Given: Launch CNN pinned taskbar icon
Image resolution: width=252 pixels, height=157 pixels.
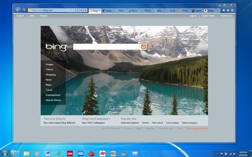Looking at the screenshot, I should (x=70, y=153).
